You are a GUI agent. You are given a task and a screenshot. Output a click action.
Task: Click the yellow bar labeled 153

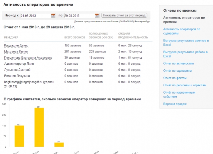point(19,136)
